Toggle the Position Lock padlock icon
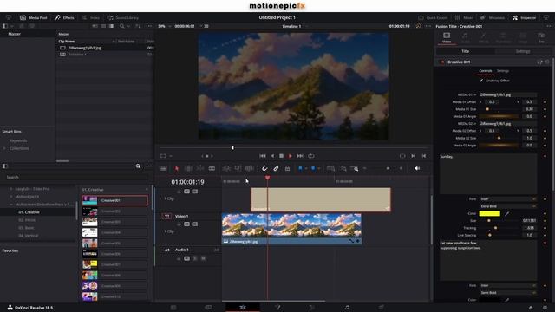This screenshot has width=555, height=312. pyautogui.click(x=287, y=168)
